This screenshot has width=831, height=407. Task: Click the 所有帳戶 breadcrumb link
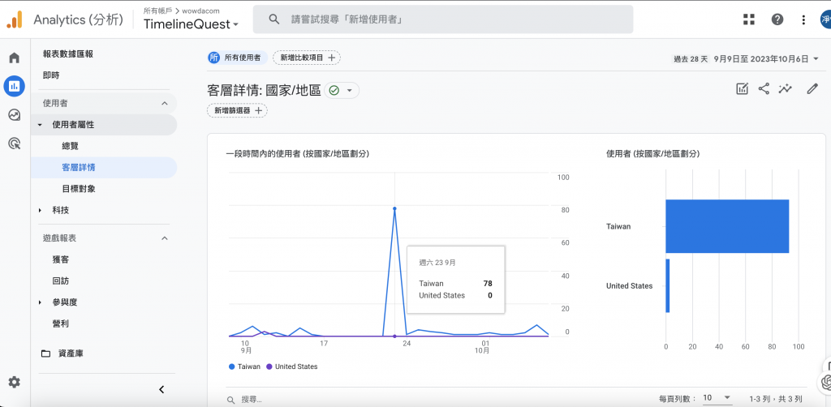pos(158,11)
